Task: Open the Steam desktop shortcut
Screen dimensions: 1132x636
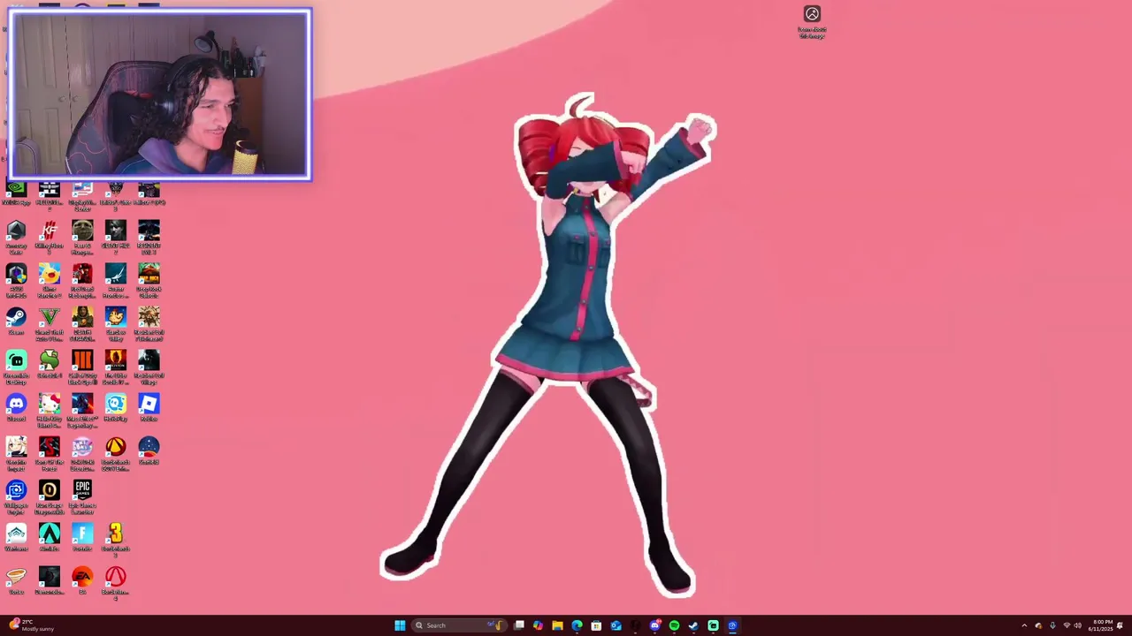Action: [16, 322]
